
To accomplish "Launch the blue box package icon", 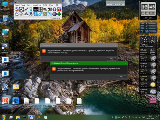I will point(50,14).
